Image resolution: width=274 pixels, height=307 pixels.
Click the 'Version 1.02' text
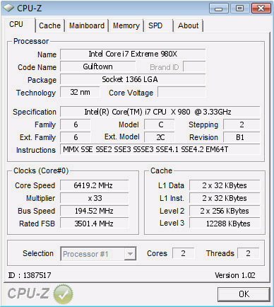pos(235,275)
